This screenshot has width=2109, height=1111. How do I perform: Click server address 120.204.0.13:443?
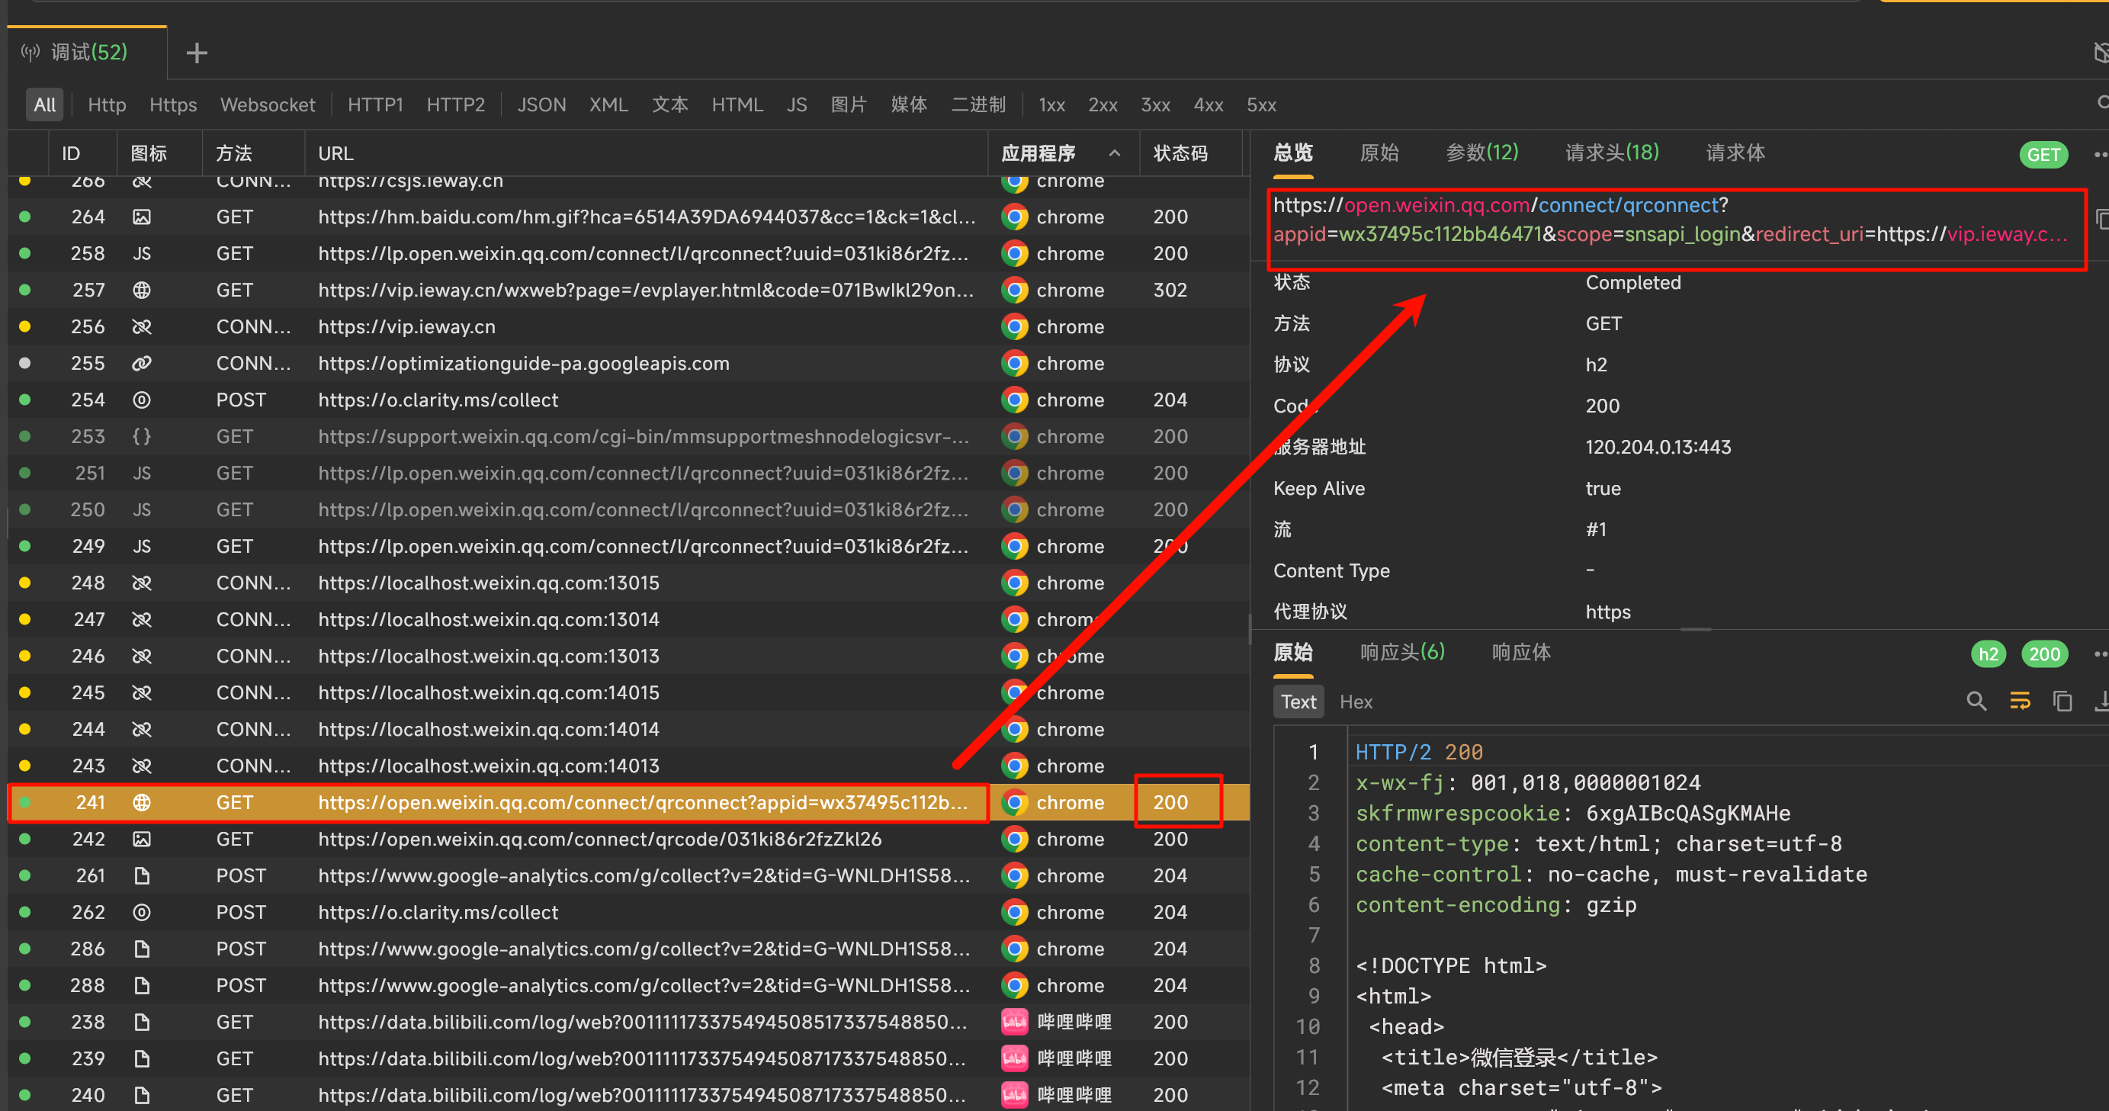tap(1658, 447)
